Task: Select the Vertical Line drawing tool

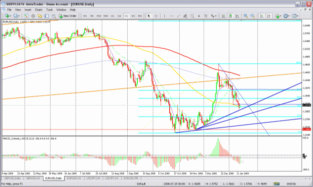Action: point(164,16)
